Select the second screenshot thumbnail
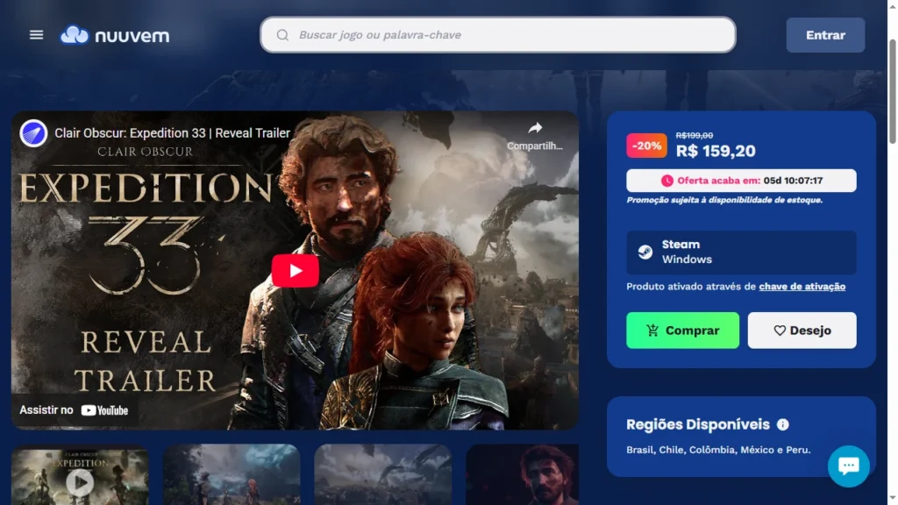This screenshot has width=898, height=505. 232,478
